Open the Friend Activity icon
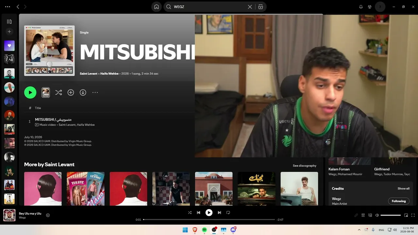Image resolution: width=418 pixels, height=235 pixels. click(x=370, y=7)
